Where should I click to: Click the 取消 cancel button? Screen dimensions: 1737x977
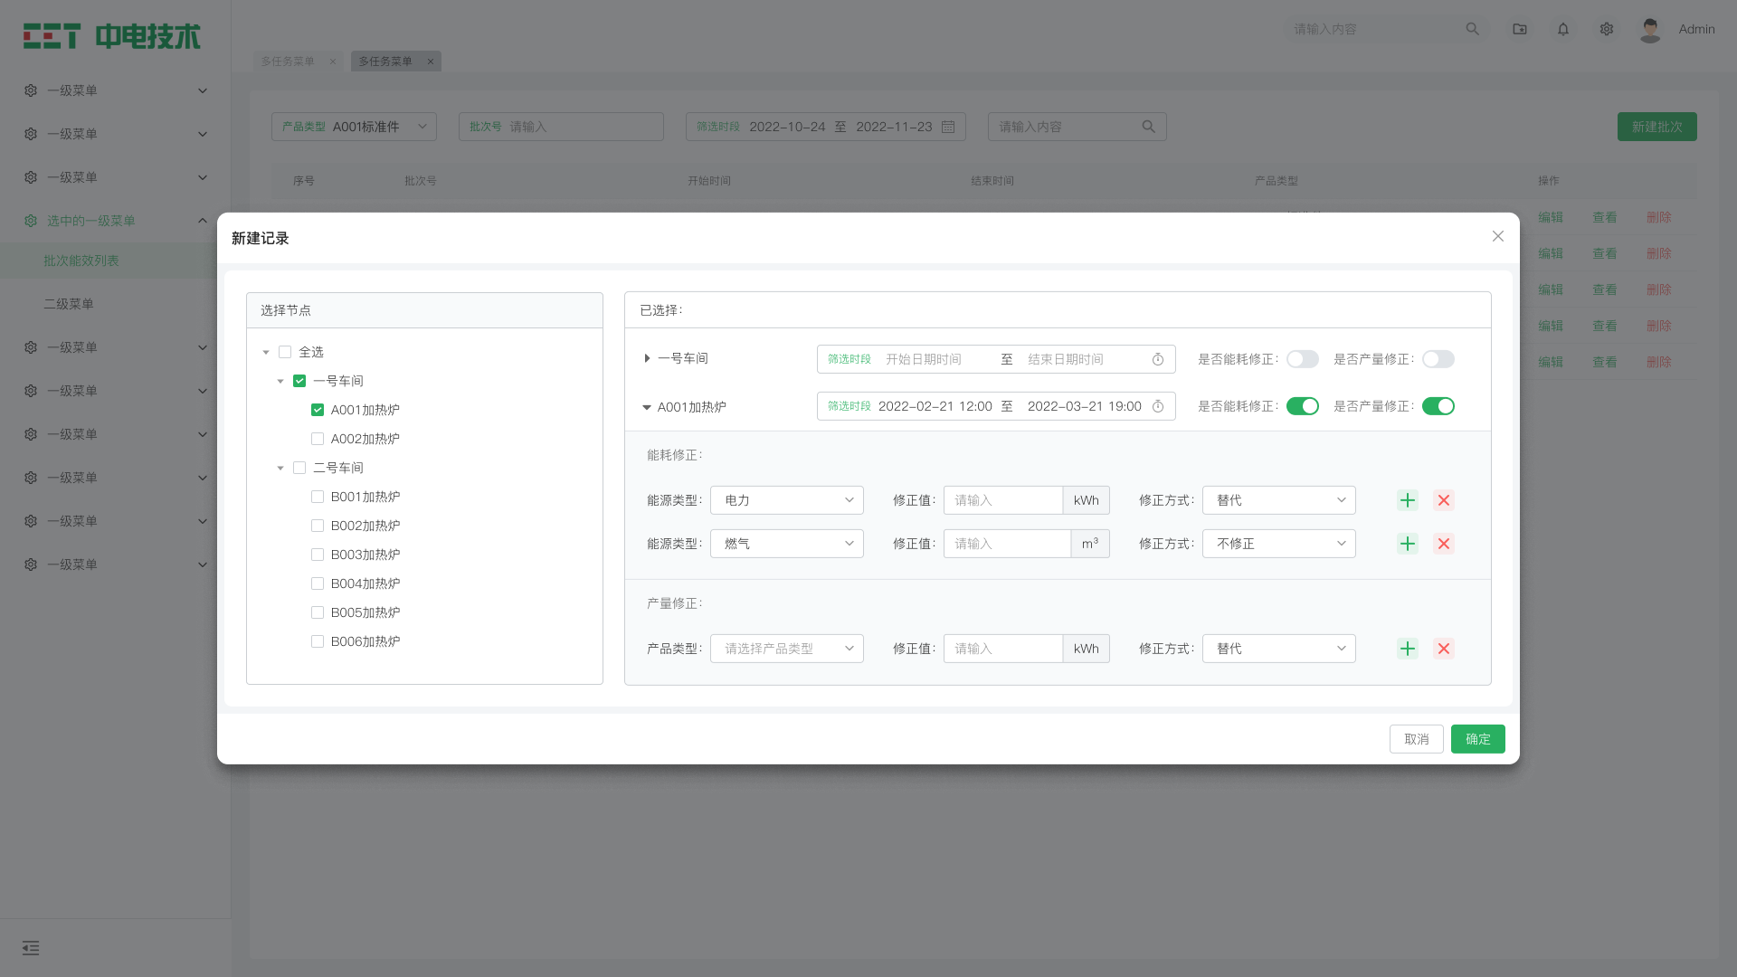tap(1417, 739)
